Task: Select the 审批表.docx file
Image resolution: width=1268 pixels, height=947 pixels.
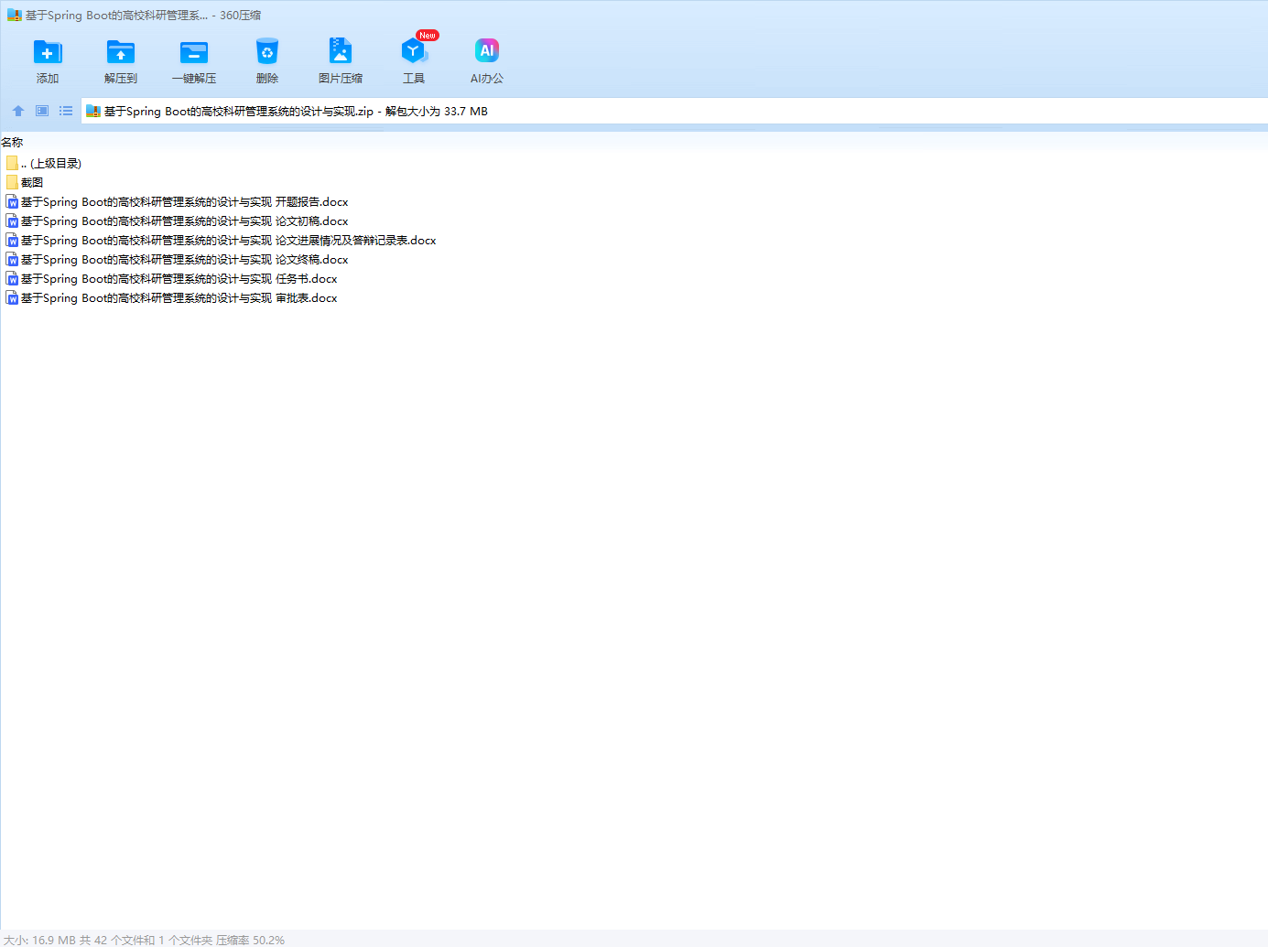Action: (x=179, y=298)
